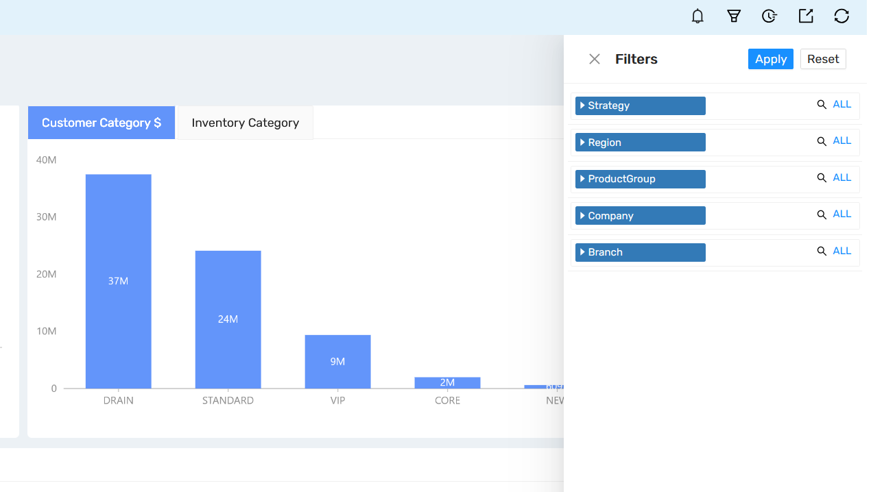This screenshot has width=871, height=492.
Task: Open the notifications bell icon
Action: point(697,16)
